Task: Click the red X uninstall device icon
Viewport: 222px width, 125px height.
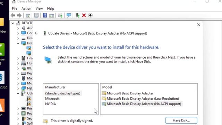Action: pyautogui.click(x=84, y=15)
